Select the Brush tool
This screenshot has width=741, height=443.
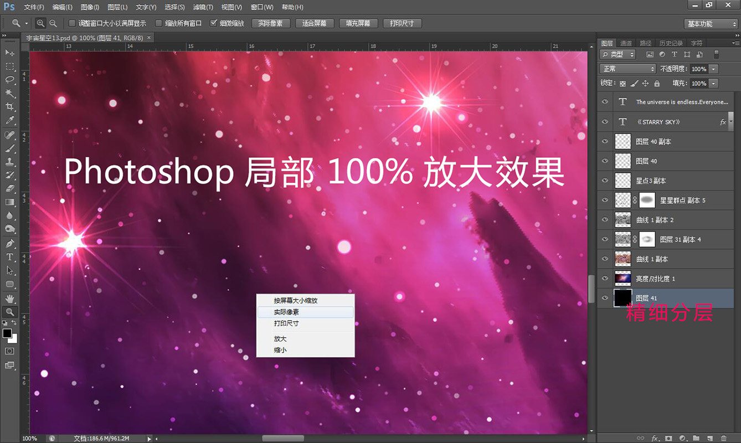point(9,148)
